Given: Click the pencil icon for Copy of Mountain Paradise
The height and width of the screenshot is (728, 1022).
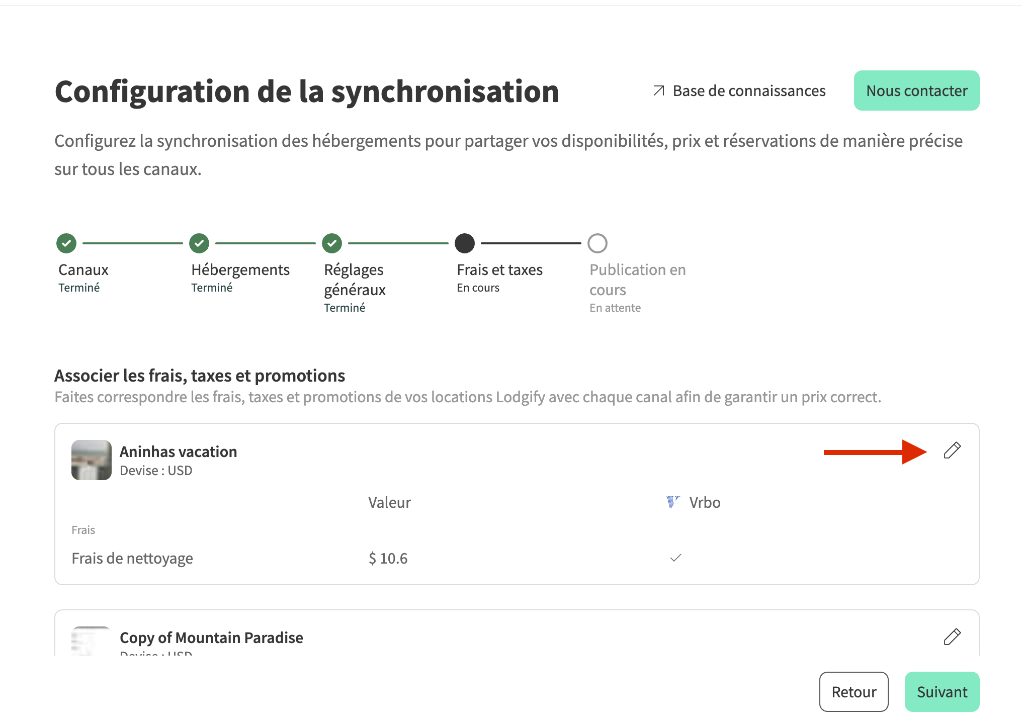Looking at the screenshot, I should coord(952,636).
